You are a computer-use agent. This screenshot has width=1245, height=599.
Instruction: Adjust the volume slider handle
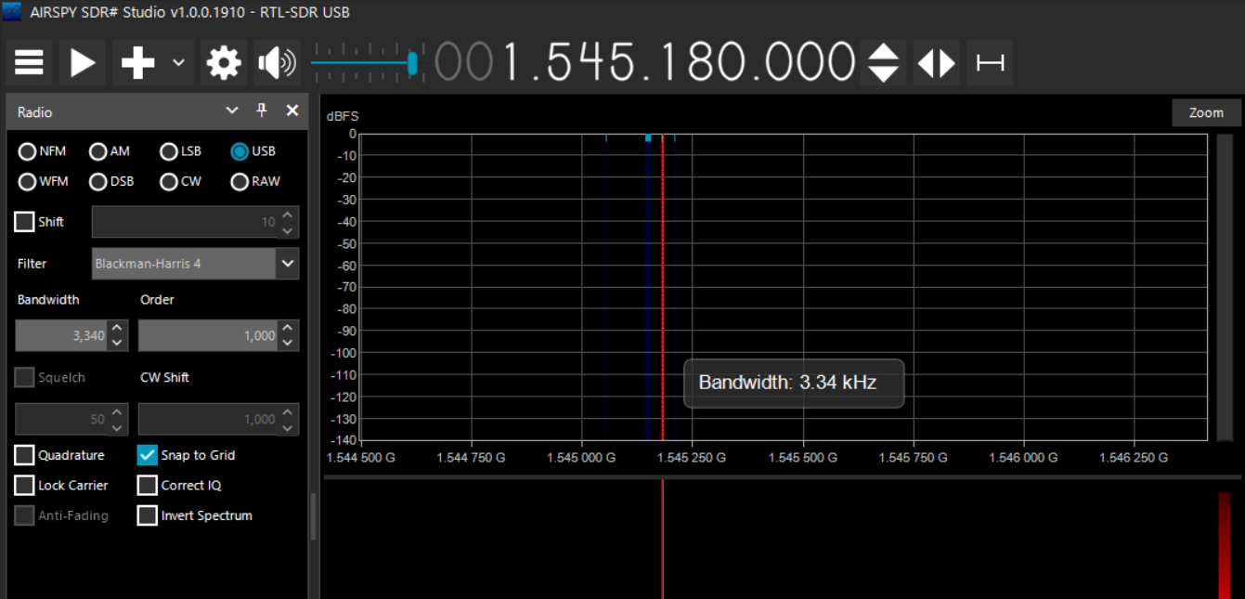coord(412,63)
